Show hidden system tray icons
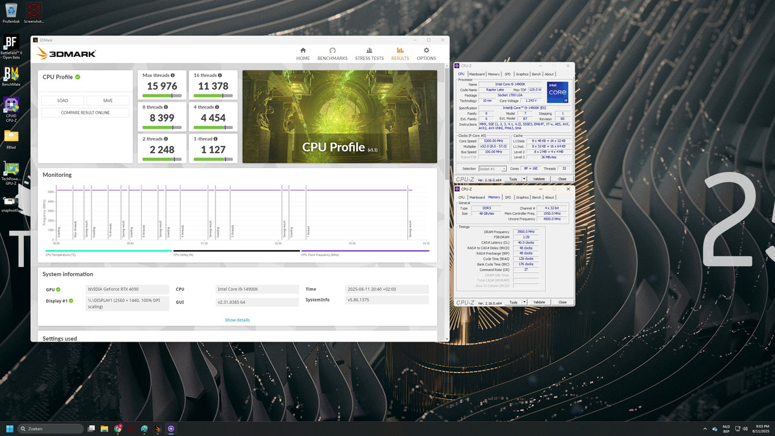Viewport: 775px width, 436px height. [x=705, y=429]
